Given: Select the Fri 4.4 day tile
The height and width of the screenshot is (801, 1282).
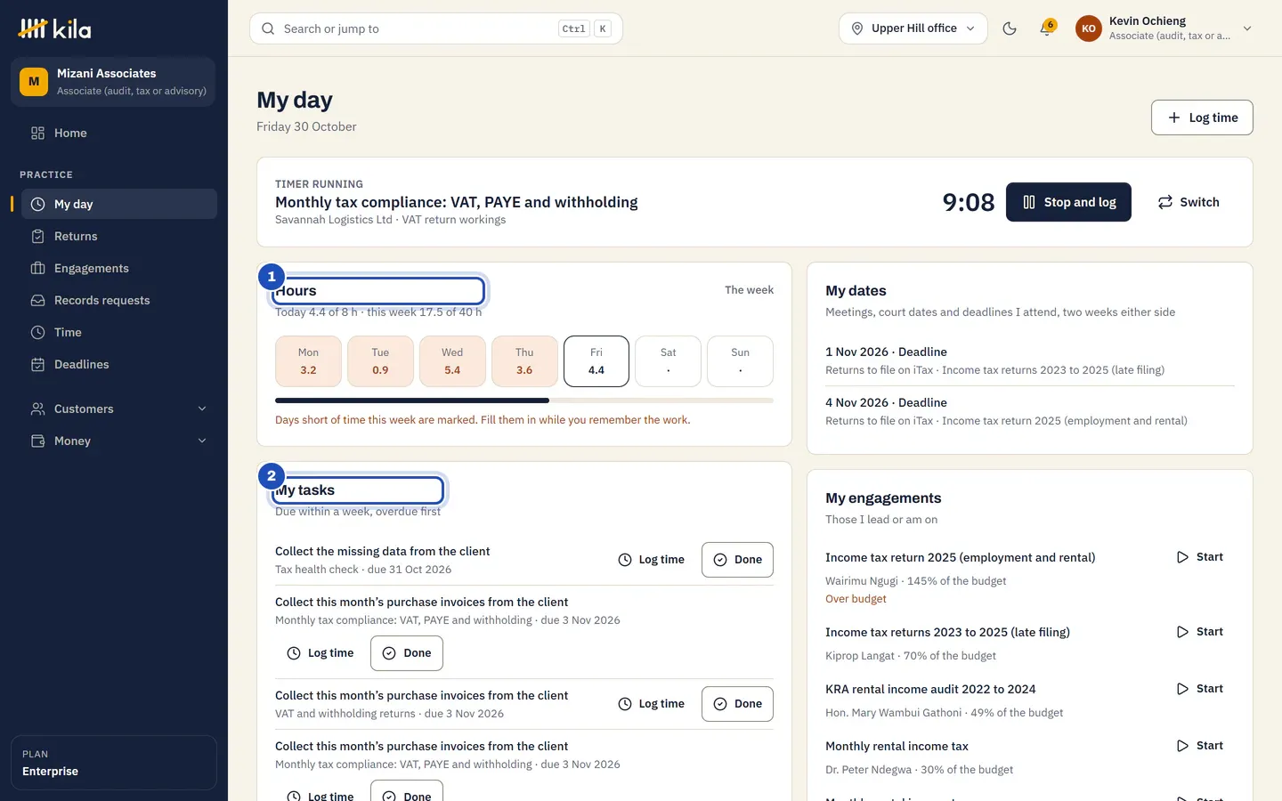Looking at the screenshot, I should tap(596, 361).
